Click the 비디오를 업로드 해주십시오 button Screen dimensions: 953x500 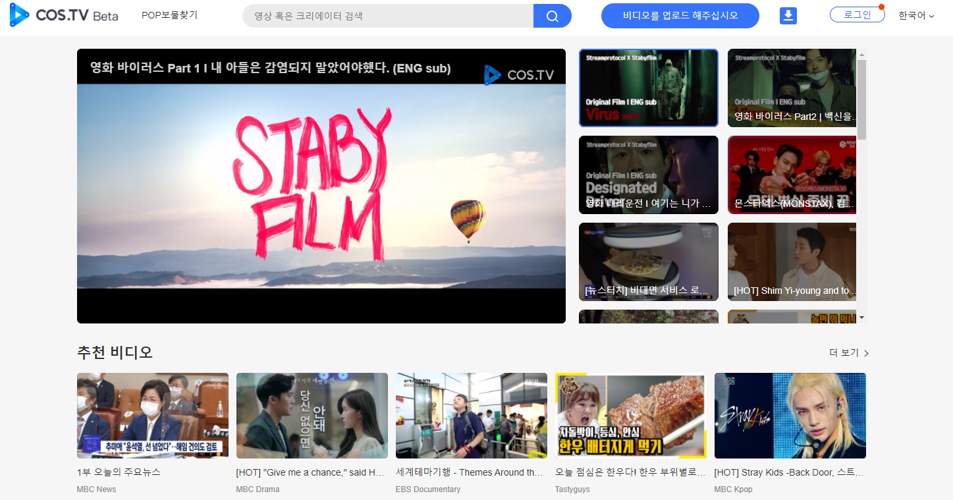tap(680, 16)
